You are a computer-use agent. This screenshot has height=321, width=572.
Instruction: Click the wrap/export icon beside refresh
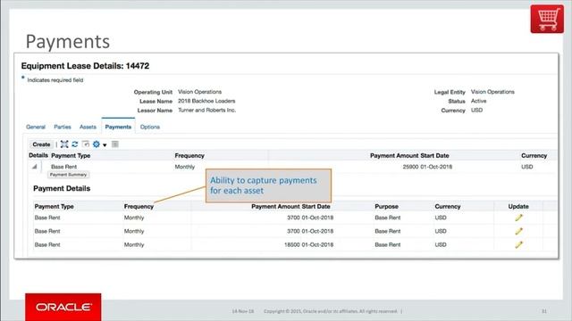[86, 144]
